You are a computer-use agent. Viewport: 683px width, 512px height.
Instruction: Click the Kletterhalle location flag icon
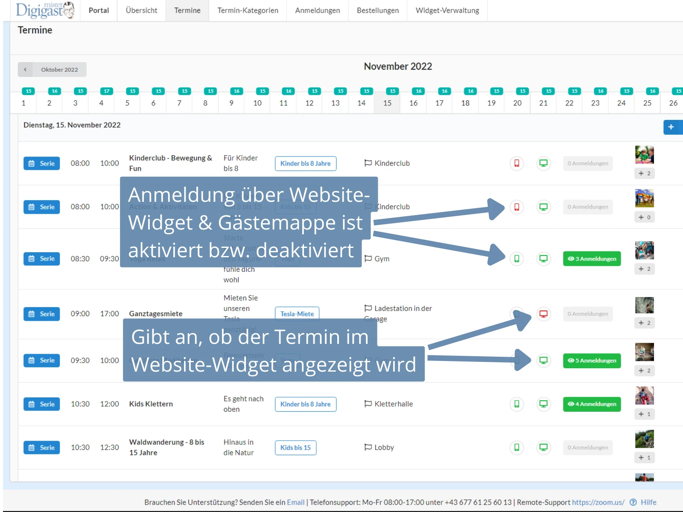click(368, 404)
